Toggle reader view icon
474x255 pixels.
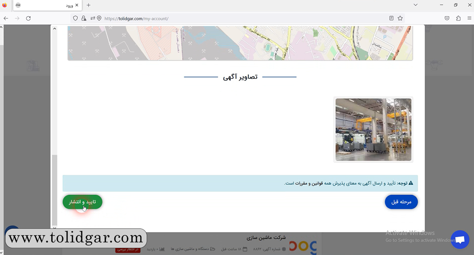391,19
